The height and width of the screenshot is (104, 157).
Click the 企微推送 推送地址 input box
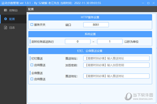point(116,76)
